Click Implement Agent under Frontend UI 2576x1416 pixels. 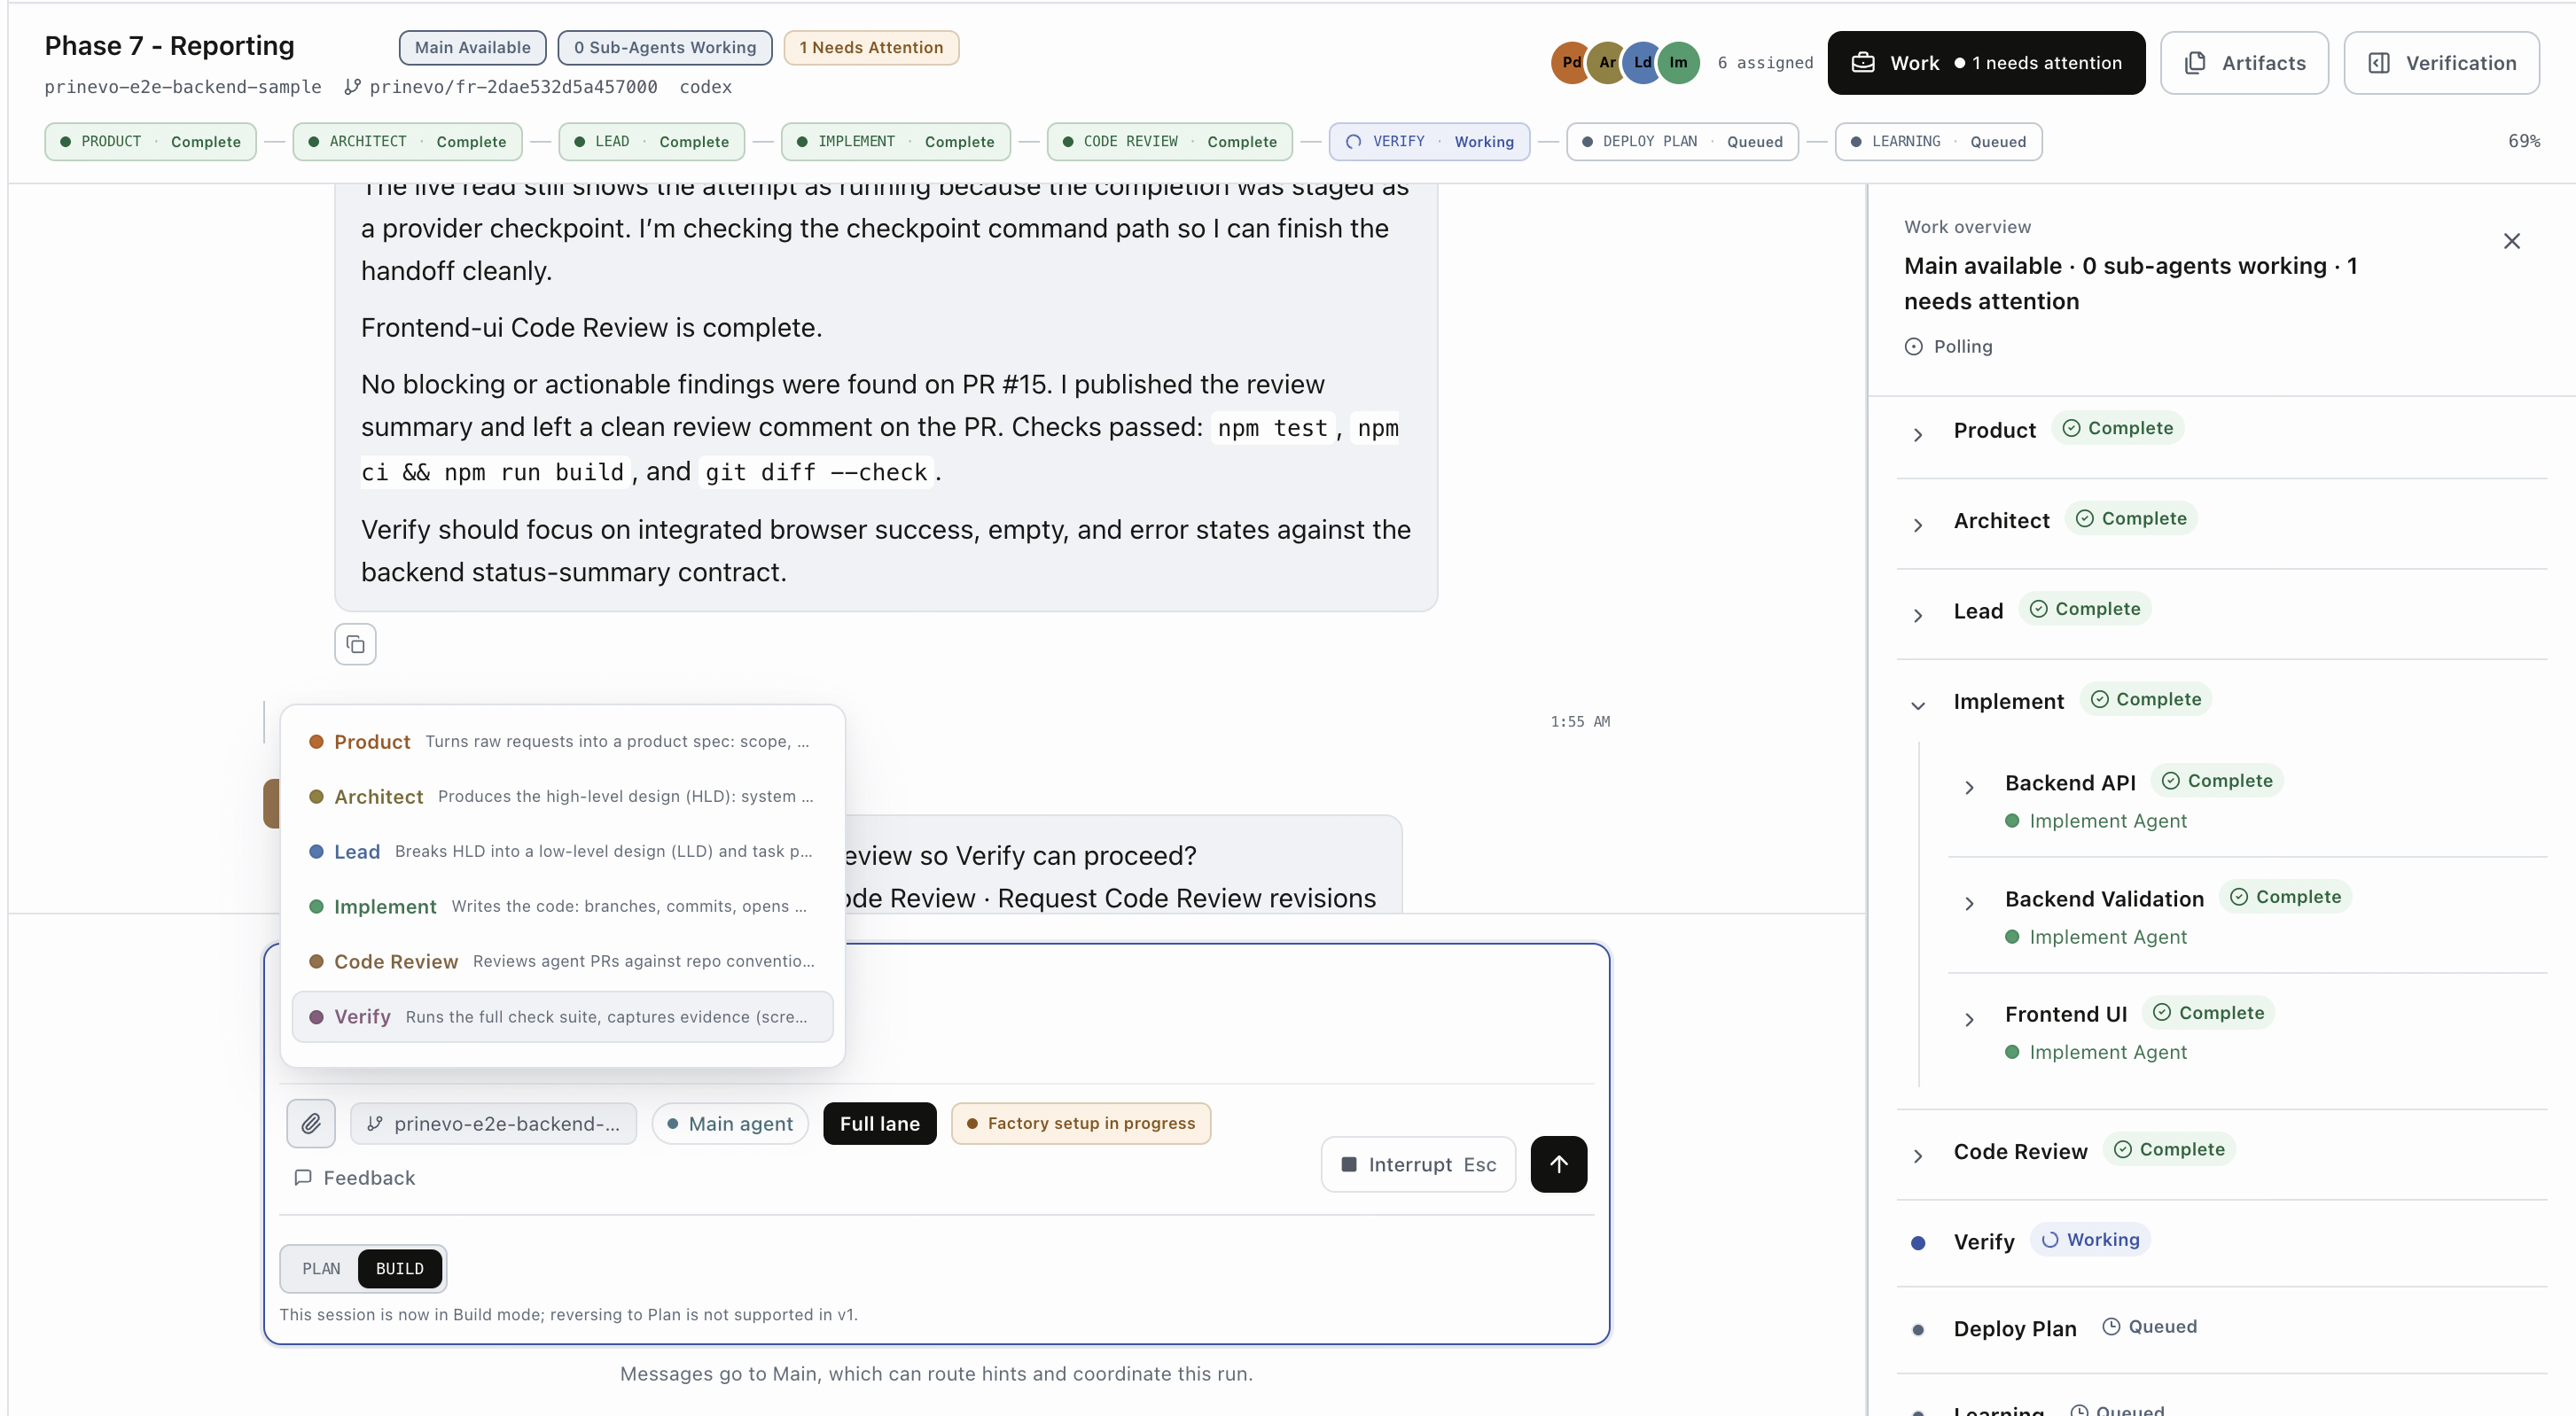(x=2107, y=1053)
